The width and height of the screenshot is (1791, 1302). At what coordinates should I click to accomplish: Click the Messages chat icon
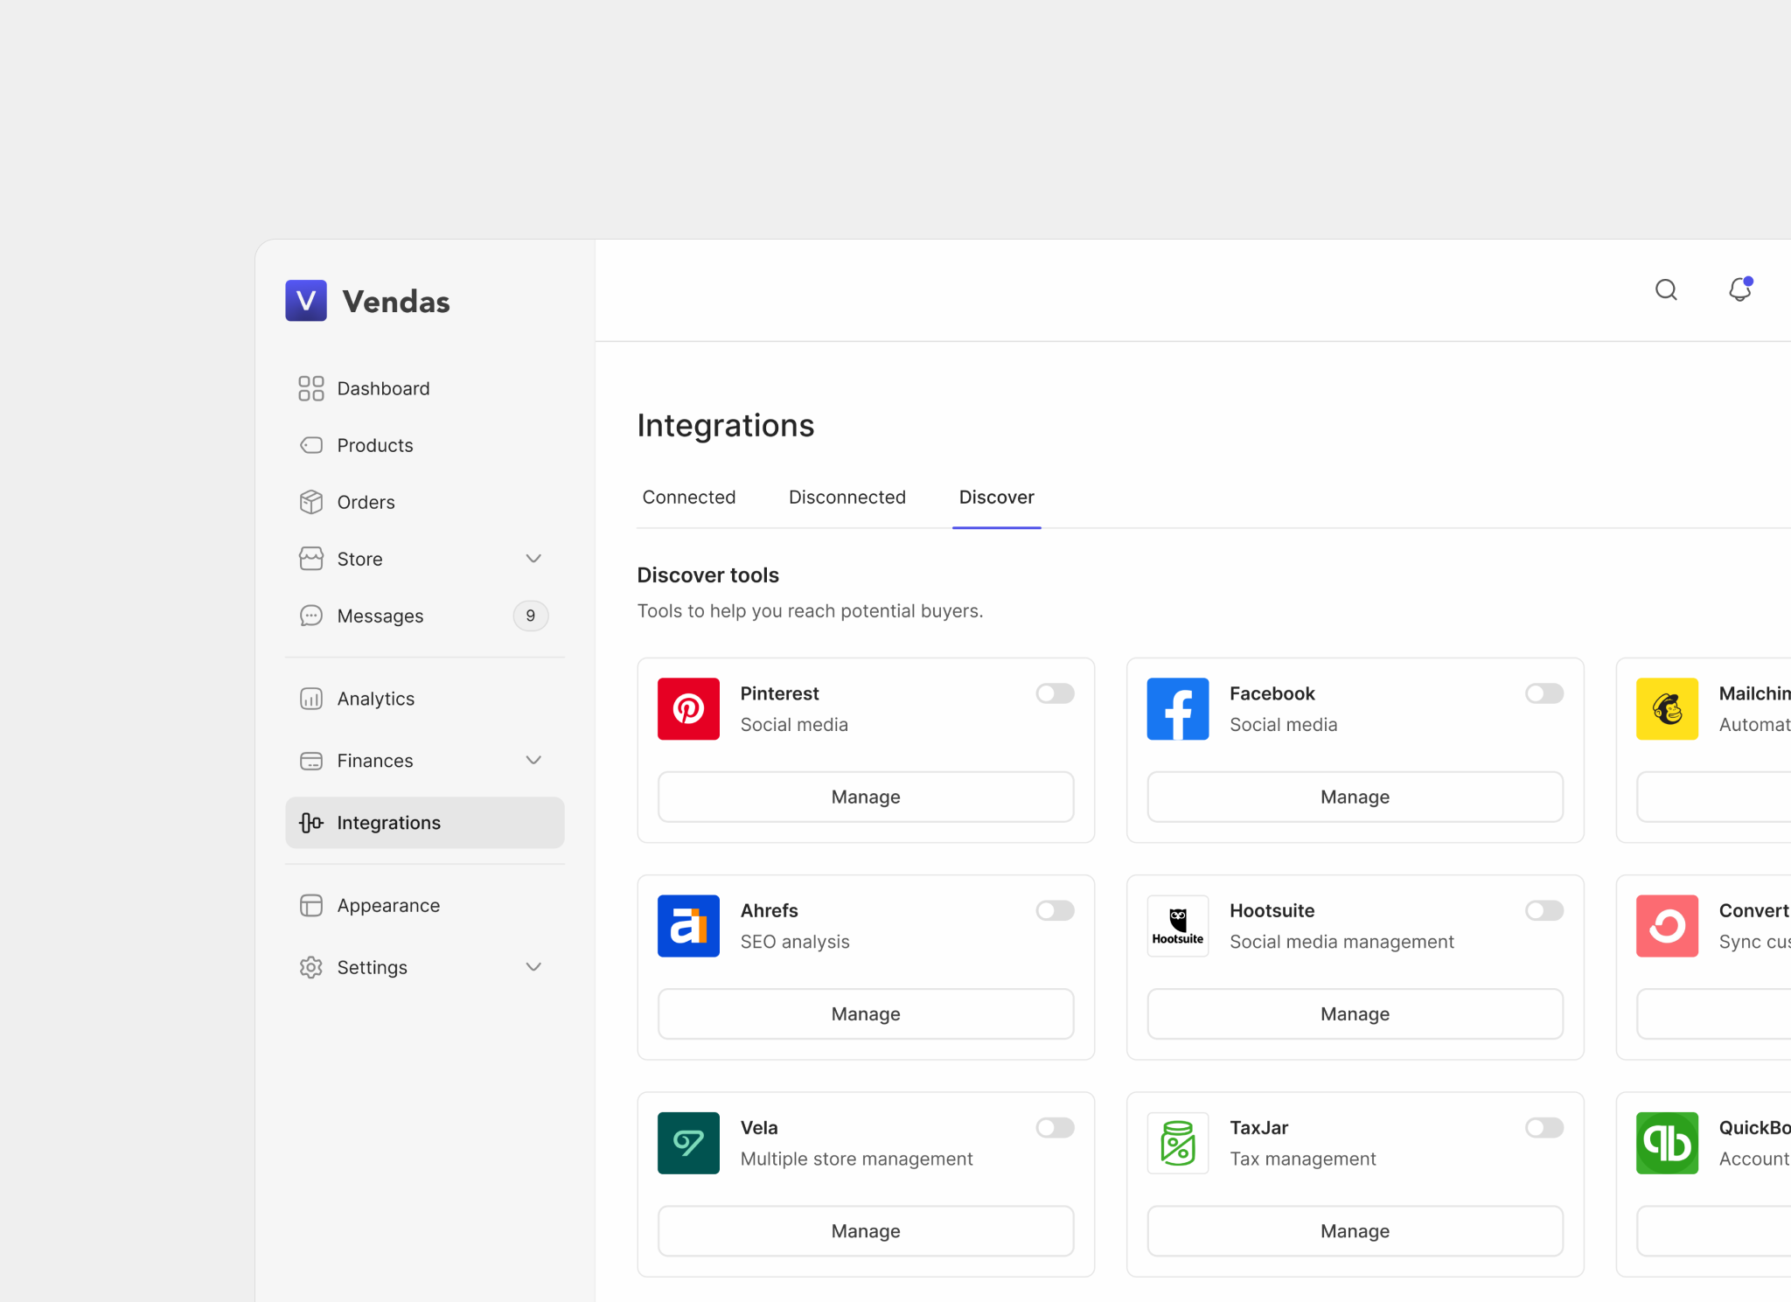click(x=311, y=616)
